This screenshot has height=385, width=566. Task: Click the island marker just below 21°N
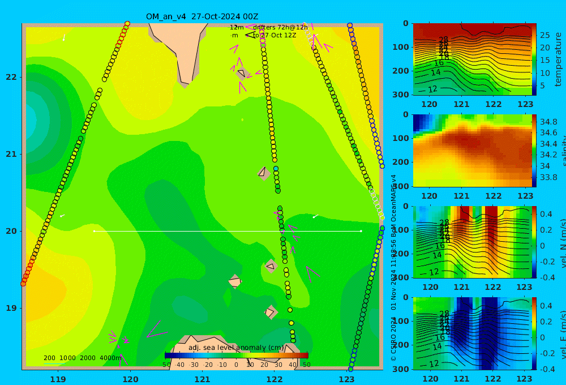(264, 173)
